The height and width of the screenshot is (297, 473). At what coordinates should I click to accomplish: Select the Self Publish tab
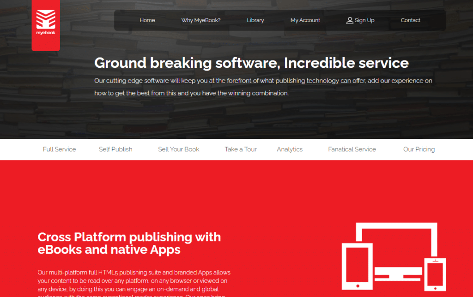pos(115,149)
